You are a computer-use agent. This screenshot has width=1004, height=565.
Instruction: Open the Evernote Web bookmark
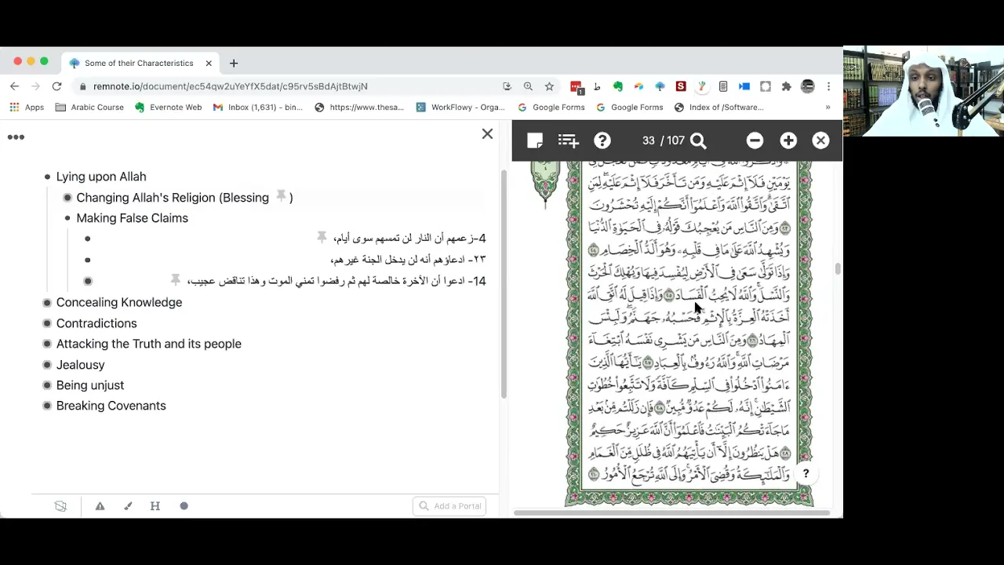(x=168, y=108)
